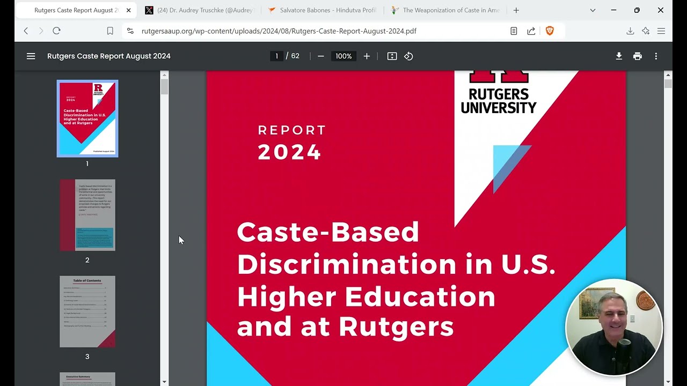Viewport: 687px width, 386px height.
Task: Open the PDF viewer more actions menu
Action: 655,56
